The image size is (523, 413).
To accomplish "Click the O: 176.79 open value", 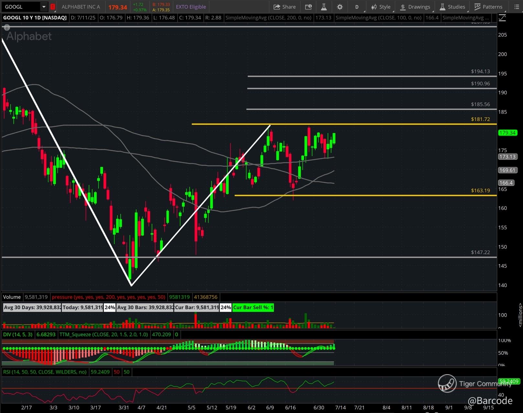I will (111, 18).
